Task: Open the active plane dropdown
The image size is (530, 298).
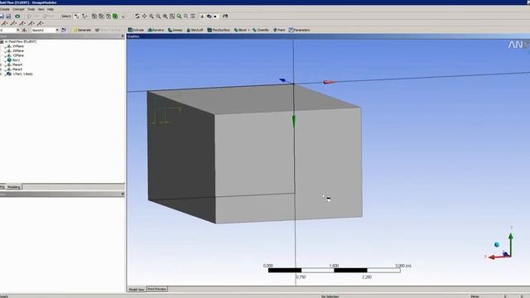Action: coord(17,30)
